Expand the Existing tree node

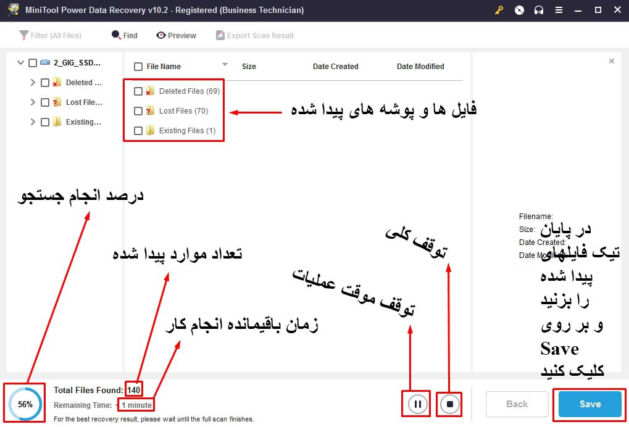tap(33, 122)
